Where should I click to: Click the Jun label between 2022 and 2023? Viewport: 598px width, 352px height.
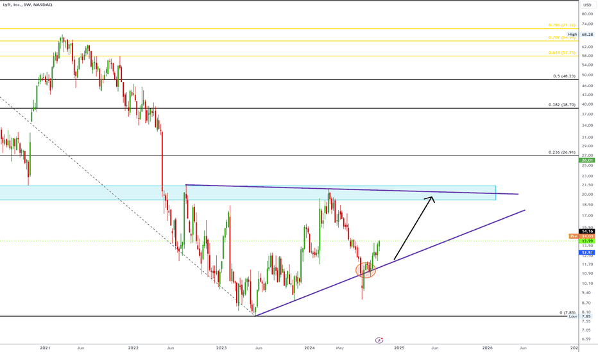point(171,348)
